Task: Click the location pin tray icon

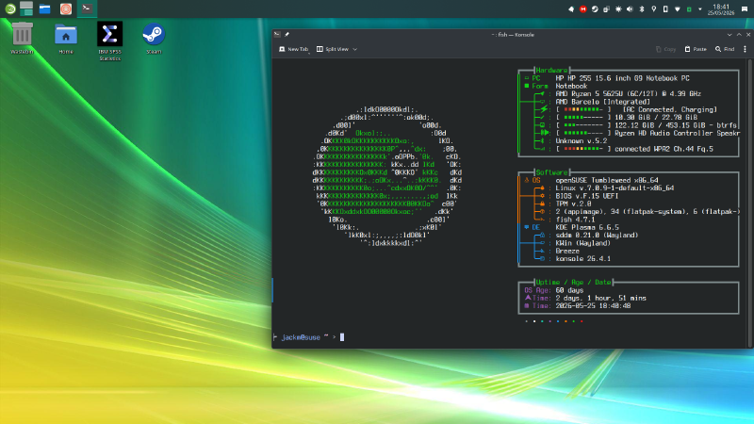Action: tap(653, 9)
